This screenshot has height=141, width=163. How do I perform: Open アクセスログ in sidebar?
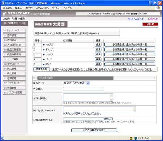14,83
